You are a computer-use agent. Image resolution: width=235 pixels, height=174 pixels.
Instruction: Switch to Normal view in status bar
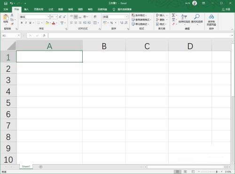177,172
